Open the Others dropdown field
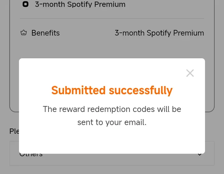The height and width of the screenshot is (174, 224). (112, 160)
